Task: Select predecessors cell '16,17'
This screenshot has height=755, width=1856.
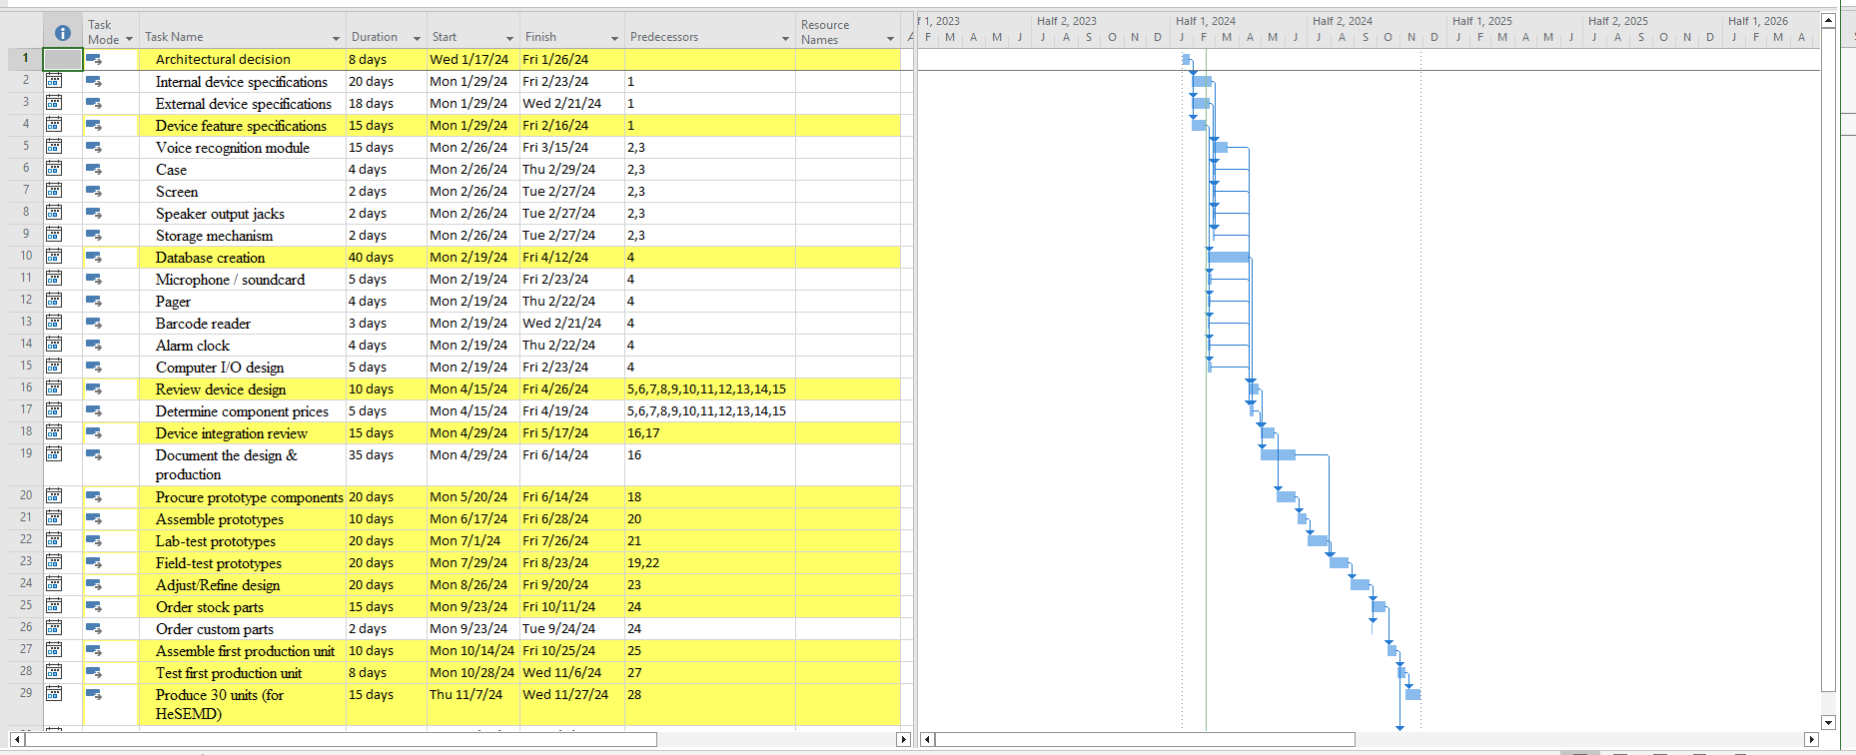Action: (x=710, y=433)
